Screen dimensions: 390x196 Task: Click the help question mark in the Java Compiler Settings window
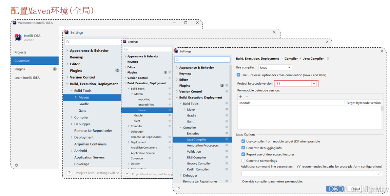coord(179,189)
